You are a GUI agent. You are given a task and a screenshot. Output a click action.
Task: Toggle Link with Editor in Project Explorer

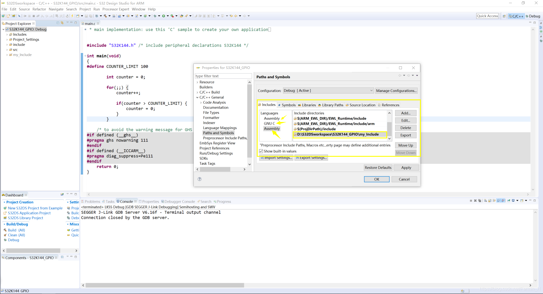pos(62,23)
